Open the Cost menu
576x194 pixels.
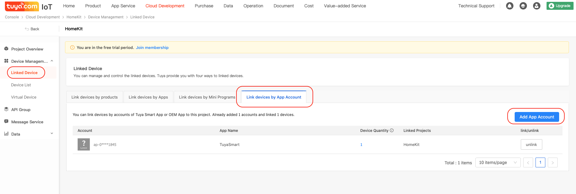pos(309,6)
